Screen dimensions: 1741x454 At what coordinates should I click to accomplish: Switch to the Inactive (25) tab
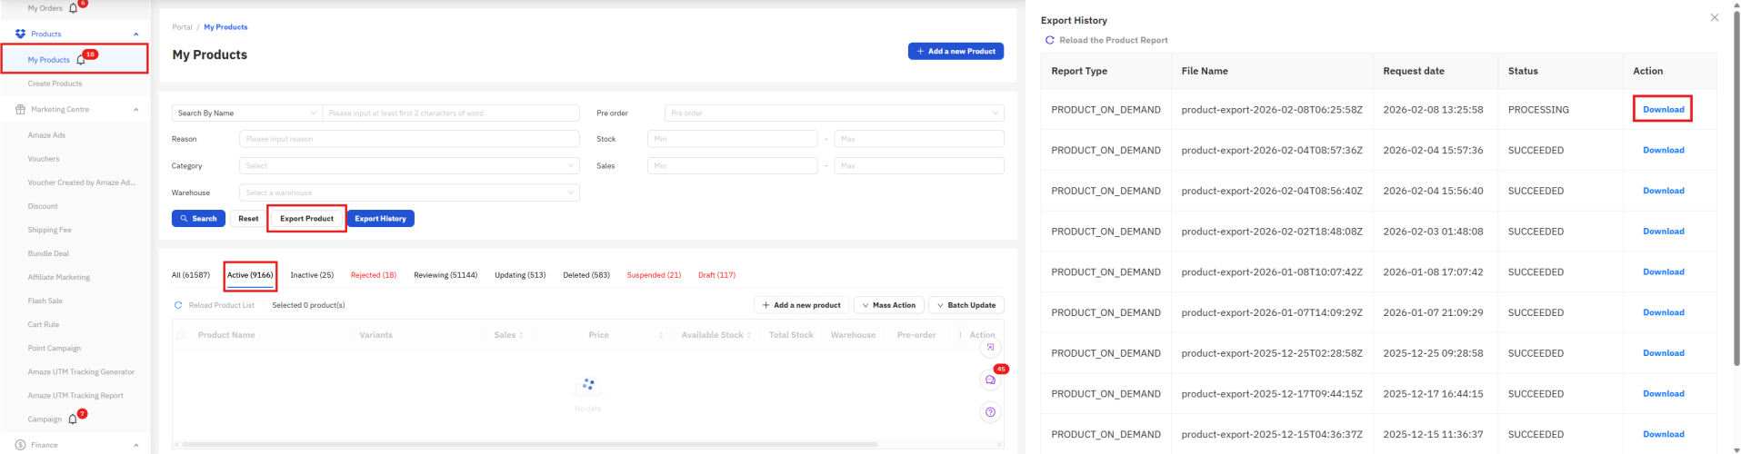click(x=312, y=275)
